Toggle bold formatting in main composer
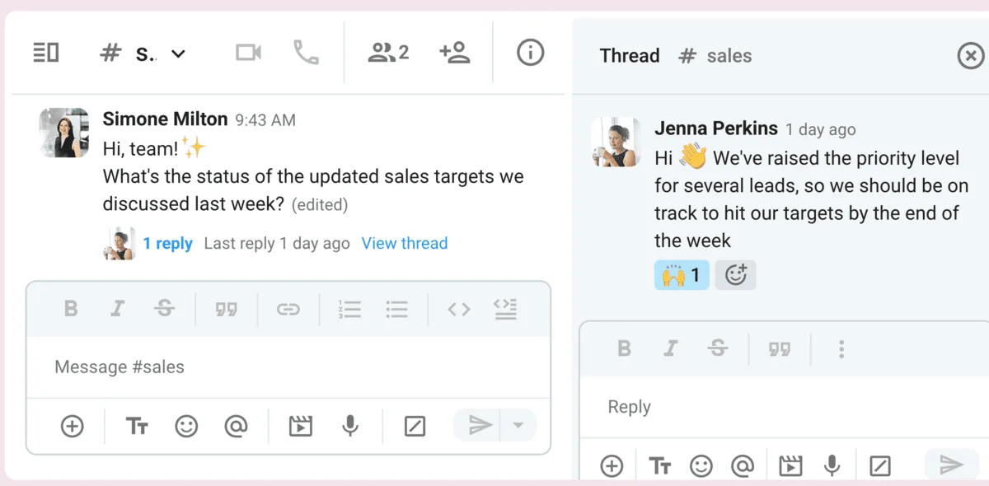Viewport: 989px width, 486px height. pyautogui.click(x=71, y=309)
